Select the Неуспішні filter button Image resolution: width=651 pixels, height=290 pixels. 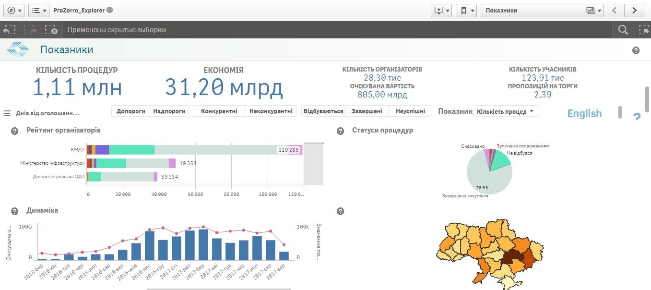pyautogui.click(x=410, y=111)
